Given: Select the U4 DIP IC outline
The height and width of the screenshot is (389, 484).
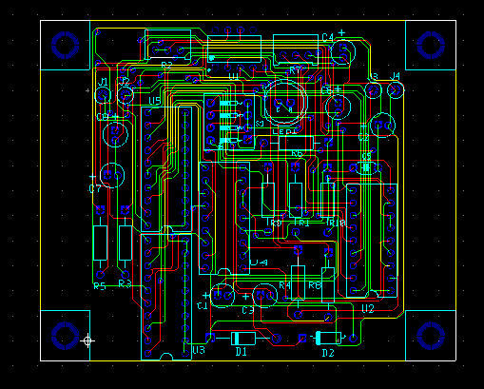Looking at the screenshot, I should click(224, 218).
